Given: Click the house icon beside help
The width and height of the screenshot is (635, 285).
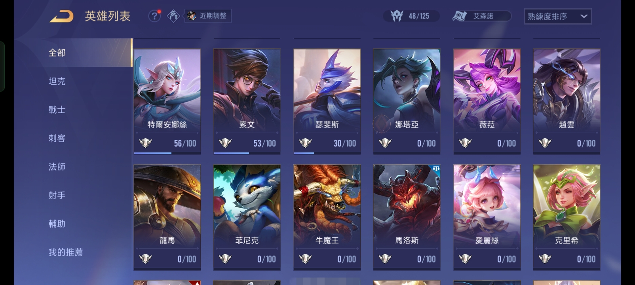Looking at the screenshot, I should [x=173, y=16].
